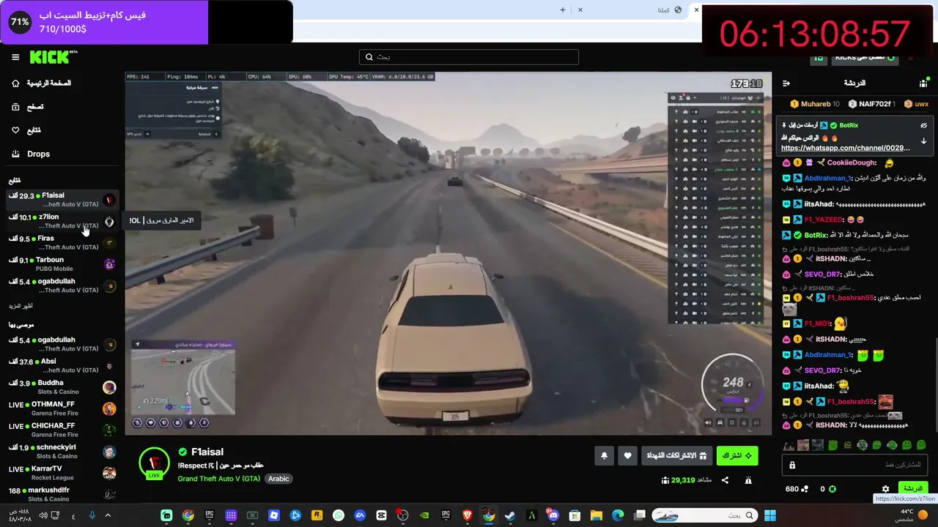
Task: Toggle the system tray microphone icon
Action: click(92, 515)
